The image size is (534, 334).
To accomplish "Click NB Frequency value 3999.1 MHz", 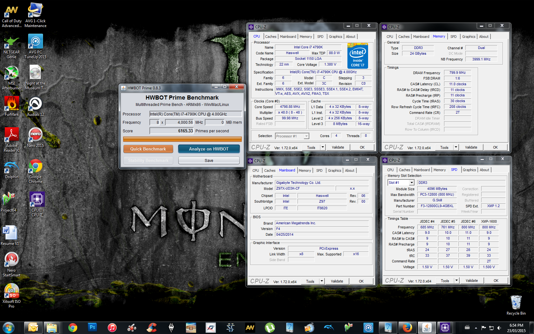I will 481,59.
